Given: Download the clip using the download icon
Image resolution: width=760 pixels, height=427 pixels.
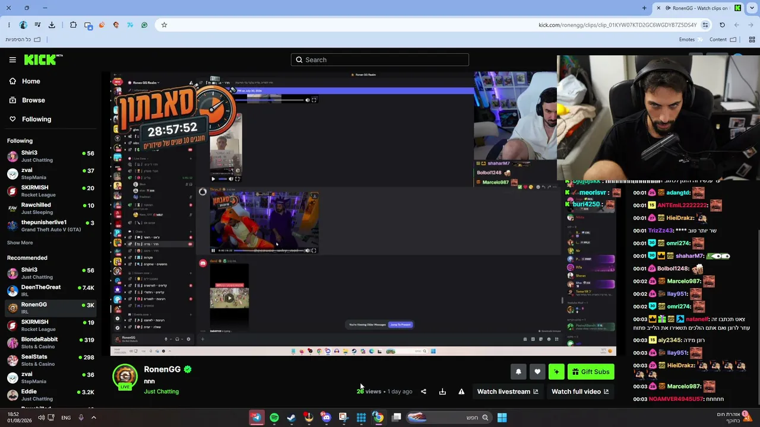Looking at the screenshot, I should (442, 391).
